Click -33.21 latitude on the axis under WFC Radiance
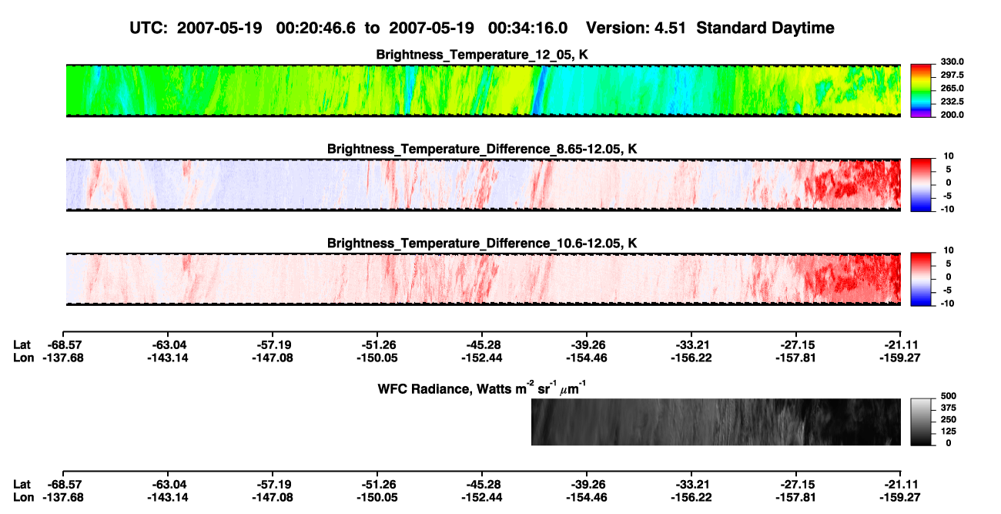 click(x=691, y=484)
